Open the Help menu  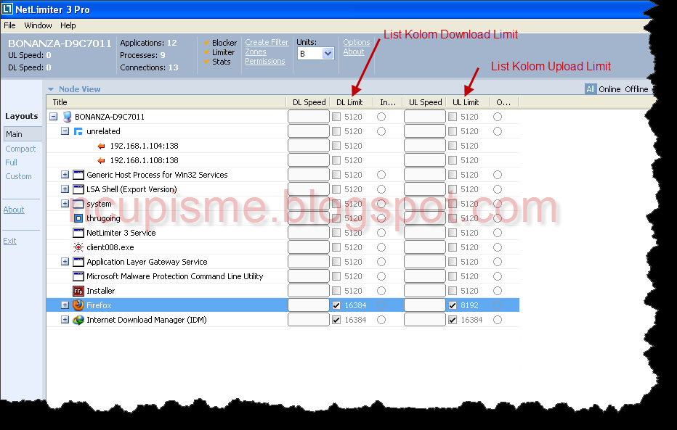[68, 25]
